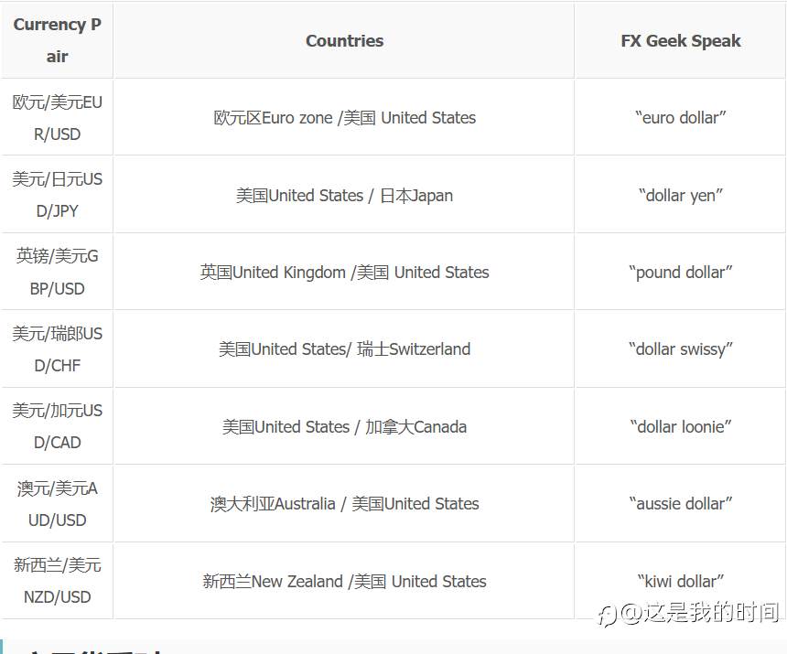Screen dimensions: 787x654
Task: Click the "euro dollar" nickname cell
Action: (680, 117)
